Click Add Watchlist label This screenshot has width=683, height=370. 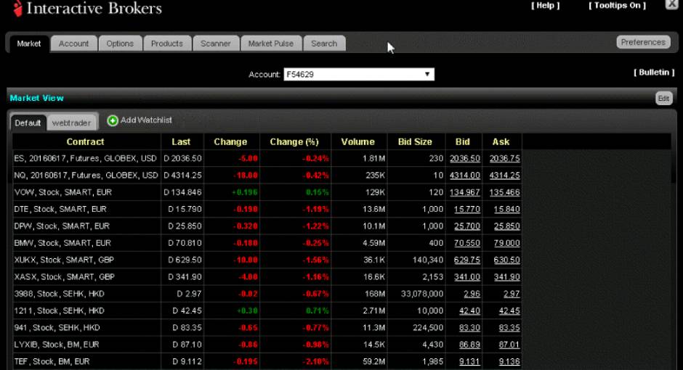coord(146,120)
